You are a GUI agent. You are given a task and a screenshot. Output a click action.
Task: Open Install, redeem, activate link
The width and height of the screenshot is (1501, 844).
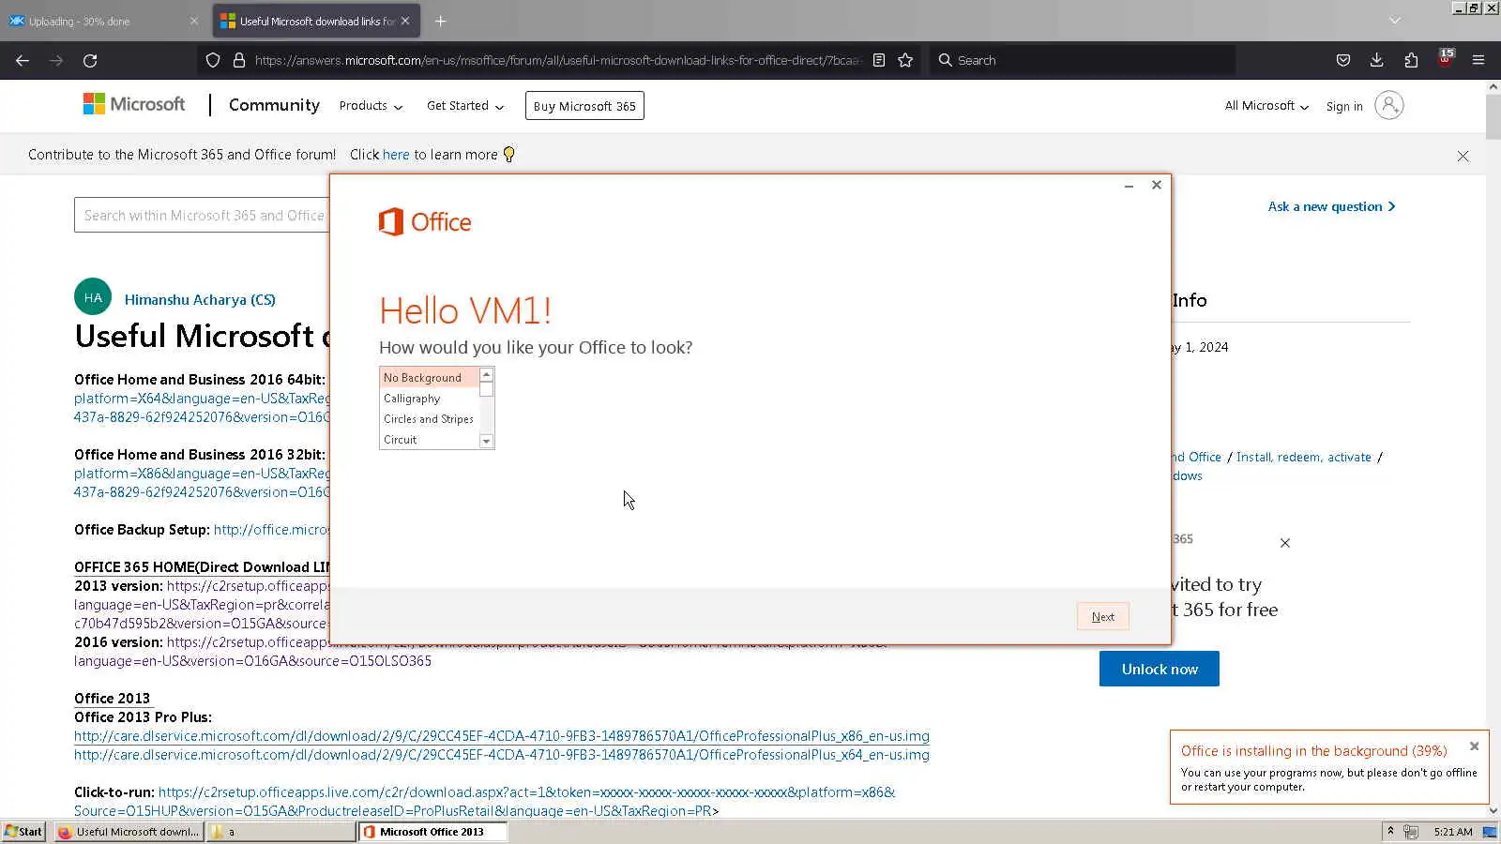click(1304, 457)
